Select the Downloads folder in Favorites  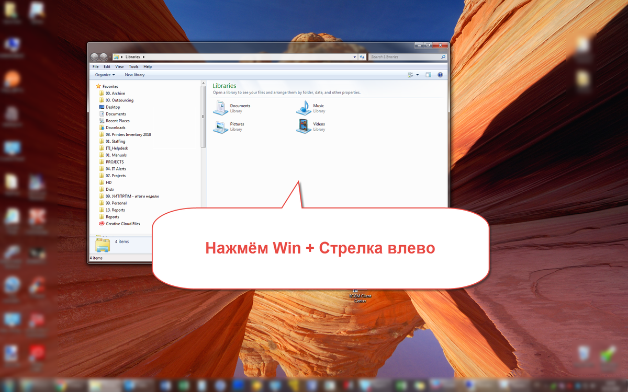[x=116, y=127]
